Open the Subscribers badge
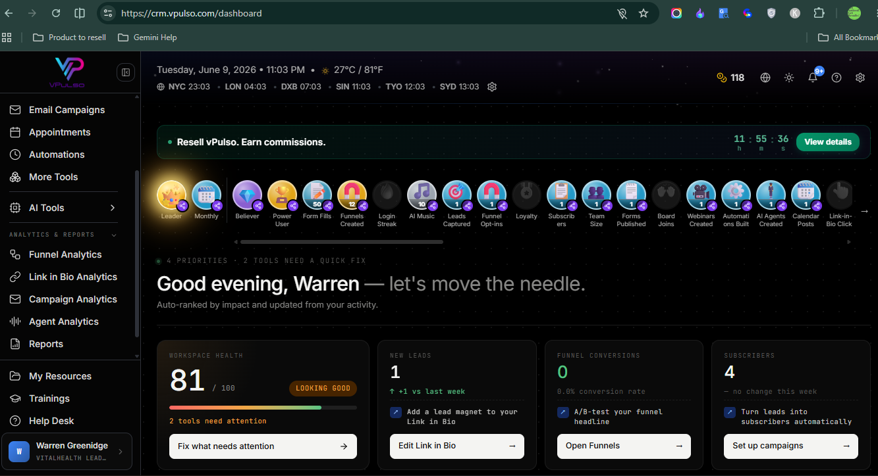The image size is (878, 476). point(561,195)
